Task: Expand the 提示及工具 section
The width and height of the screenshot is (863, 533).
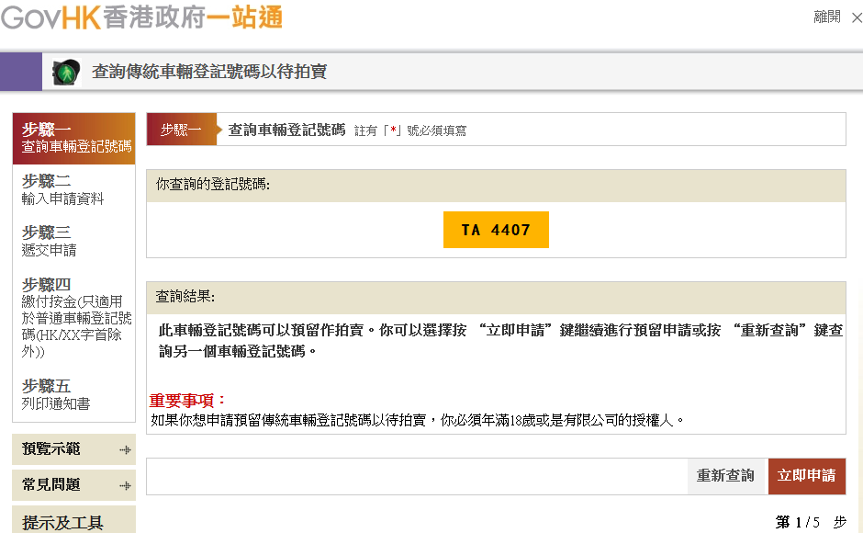Action: (73, 521)
